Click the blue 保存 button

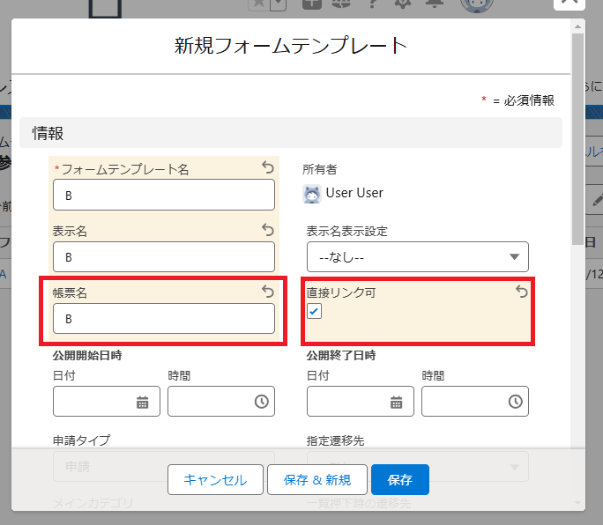pos(400,480)
